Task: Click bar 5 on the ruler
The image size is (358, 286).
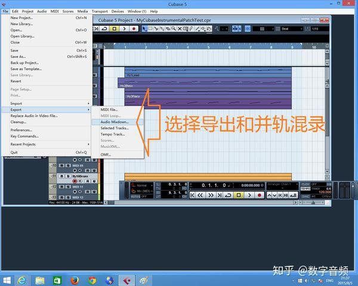Action: click(x=208, y=47)
